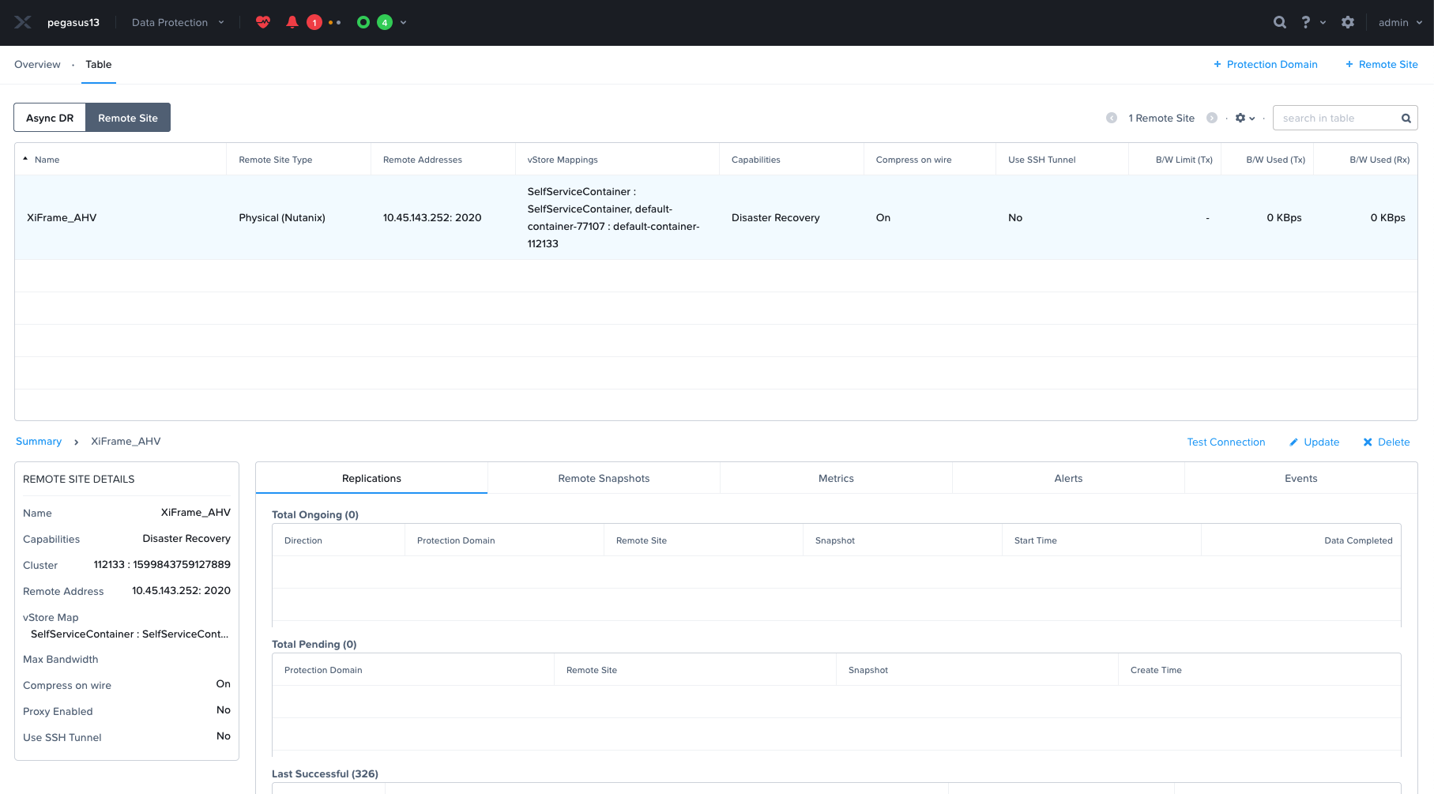Click the search in table field
The image size is (1434, 794).
point(1335,118)
